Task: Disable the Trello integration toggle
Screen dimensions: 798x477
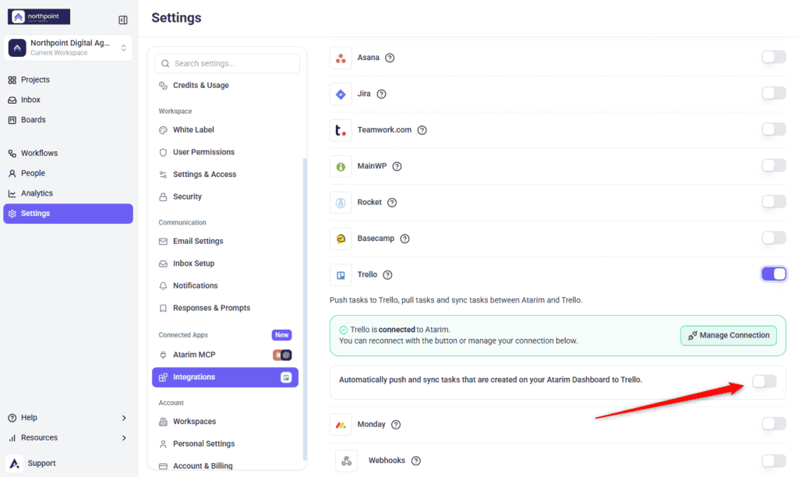Action: (774, 274)
